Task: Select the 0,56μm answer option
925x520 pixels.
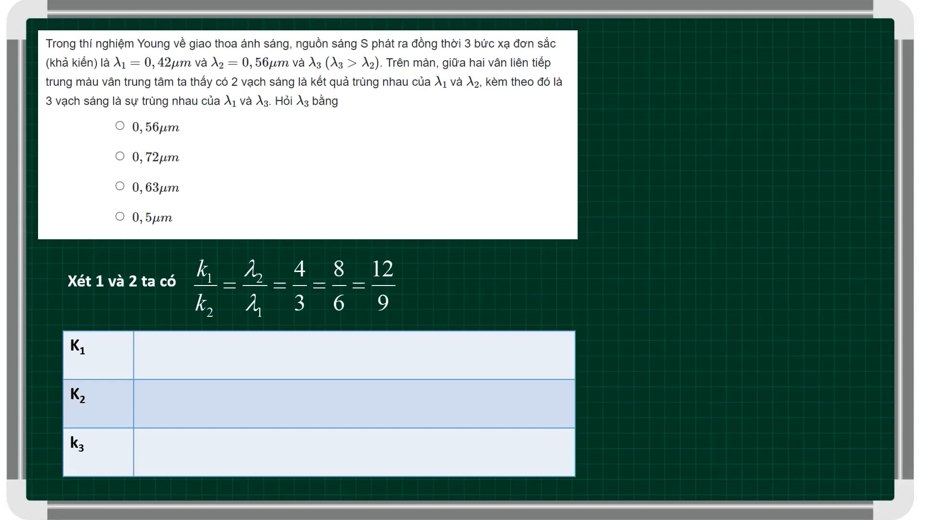Action: click(120, 126)
